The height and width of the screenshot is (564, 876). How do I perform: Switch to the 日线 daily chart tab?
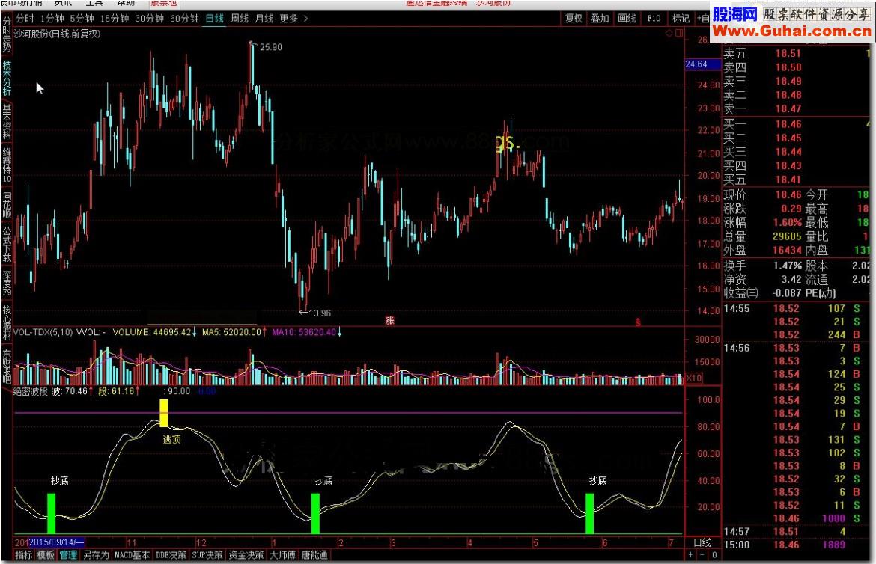(x=215, y=19)
